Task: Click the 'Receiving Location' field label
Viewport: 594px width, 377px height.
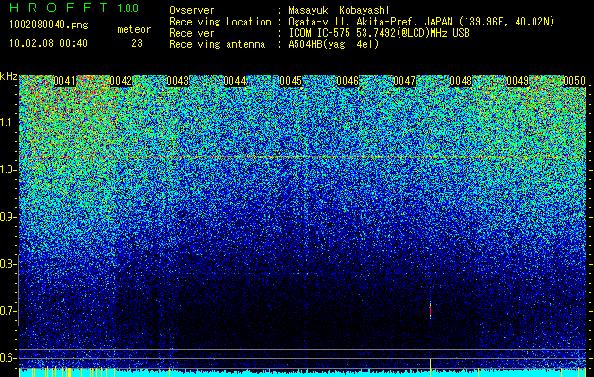Action: 220,22
